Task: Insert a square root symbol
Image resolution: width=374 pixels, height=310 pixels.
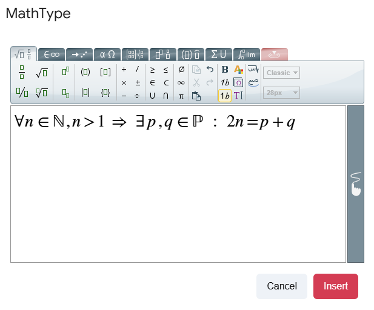Action: click(x=41, y=73)
